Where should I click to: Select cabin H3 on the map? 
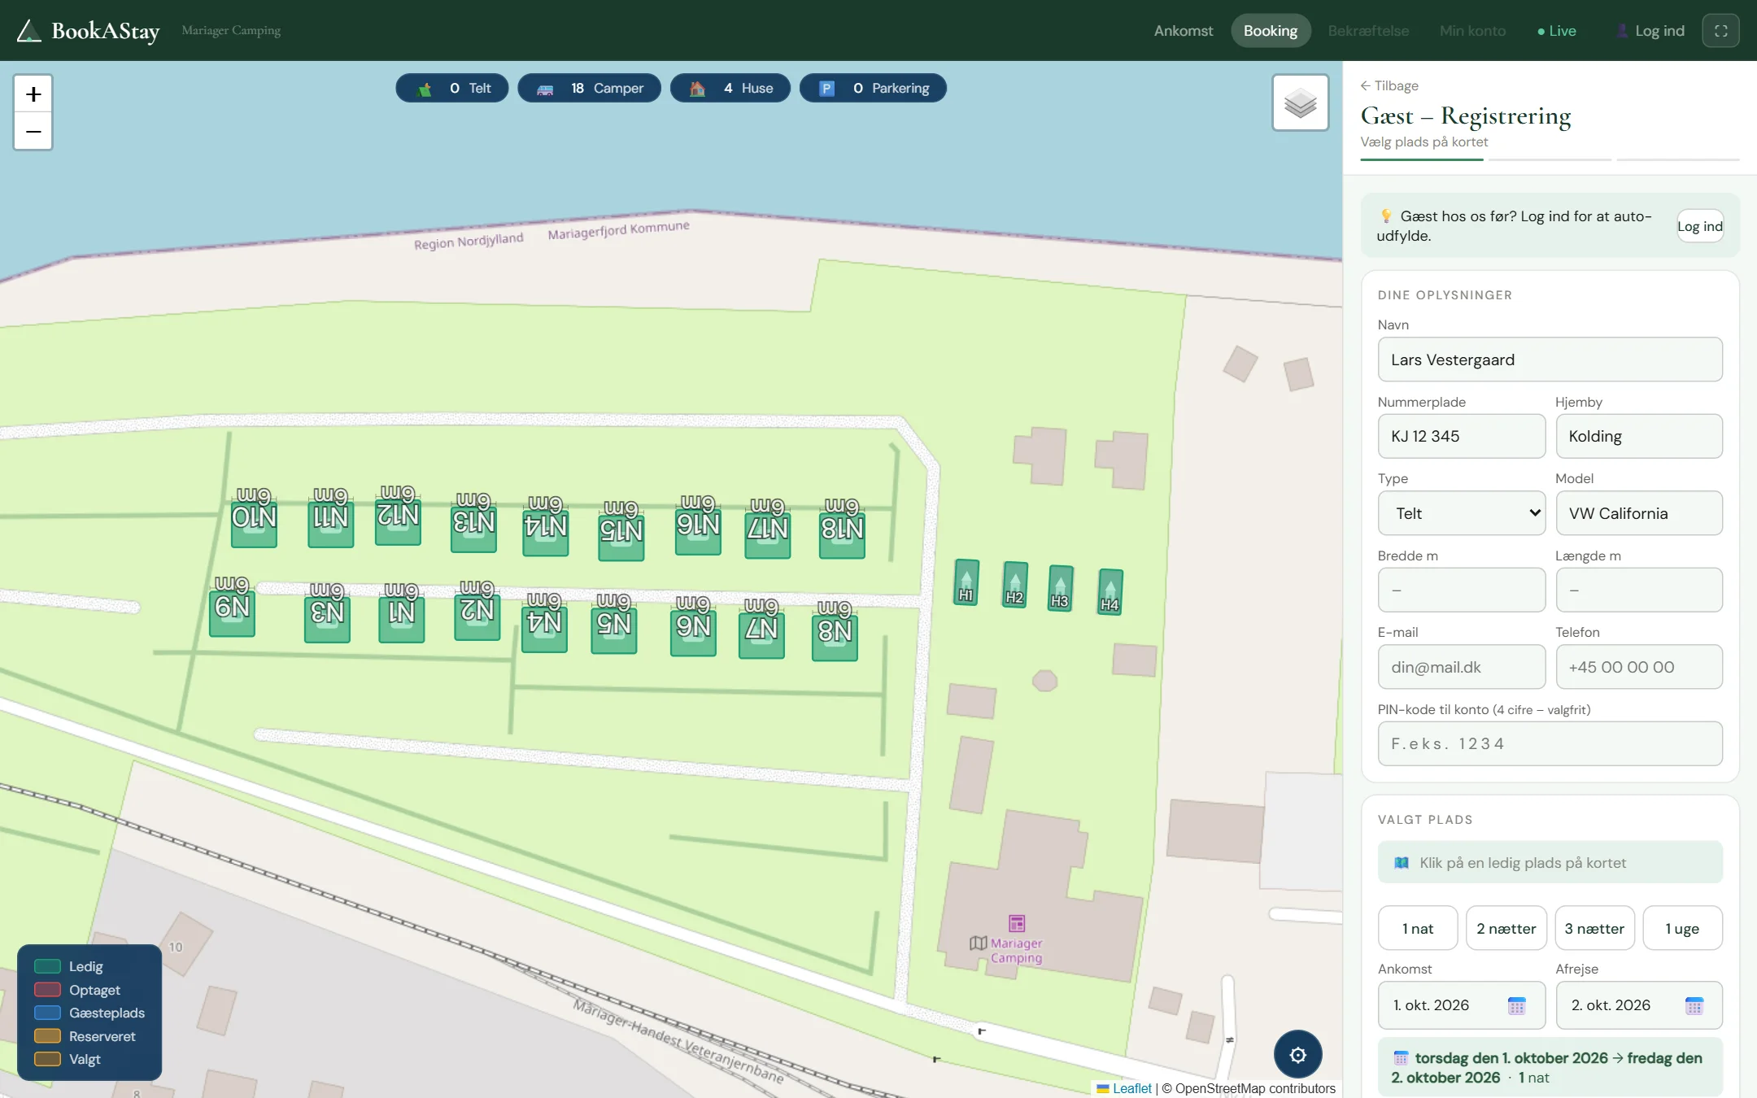pyautogui.click(x=1060, y=589)
